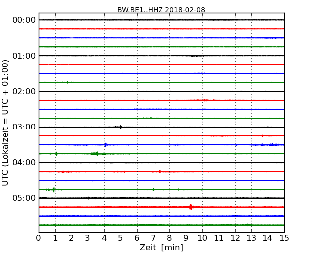
Task: Click the x-axis tick label 4
Action: tap(104, 238)
